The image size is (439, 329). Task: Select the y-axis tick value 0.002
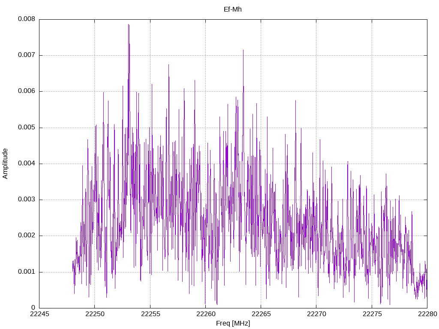[27, 236]
